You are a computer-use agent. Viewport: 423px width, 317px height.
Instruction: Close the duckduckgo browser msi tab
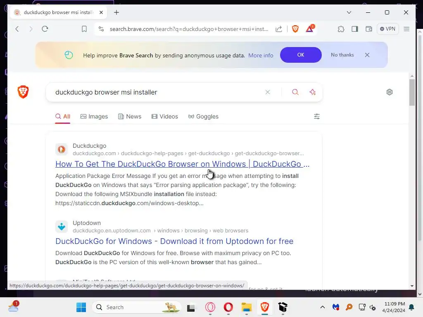tap(101, 12)
